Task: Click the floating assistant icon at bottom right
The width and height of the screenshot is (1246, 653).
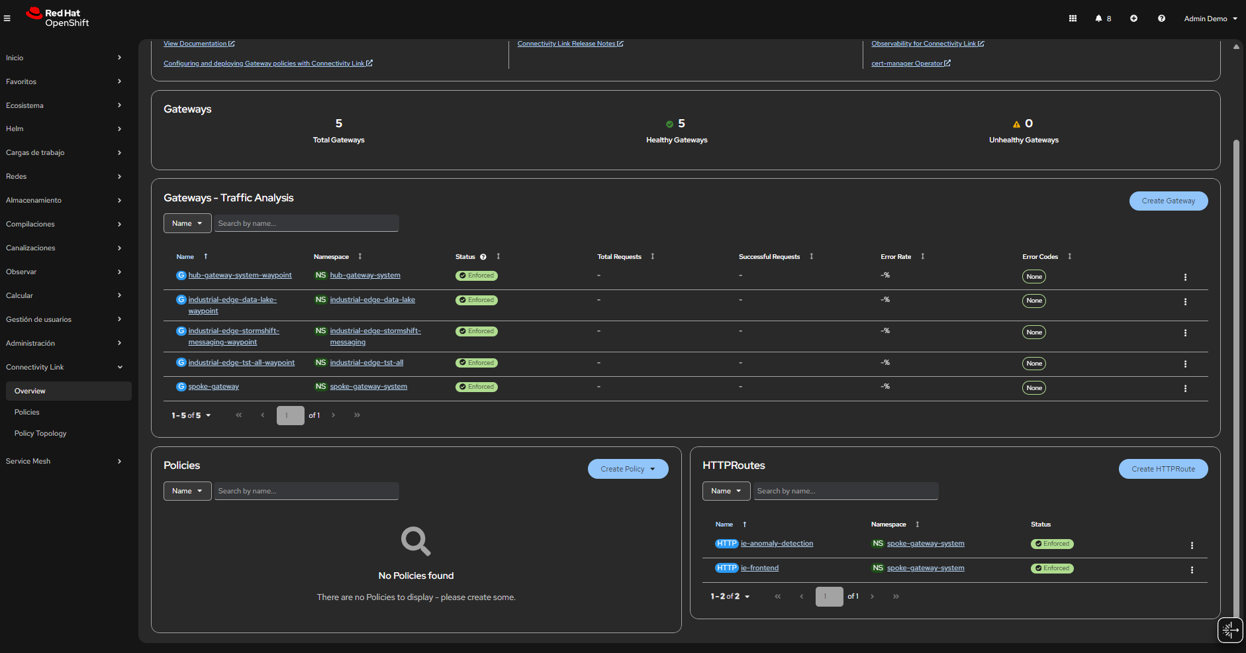Action: pos(1230,630)
